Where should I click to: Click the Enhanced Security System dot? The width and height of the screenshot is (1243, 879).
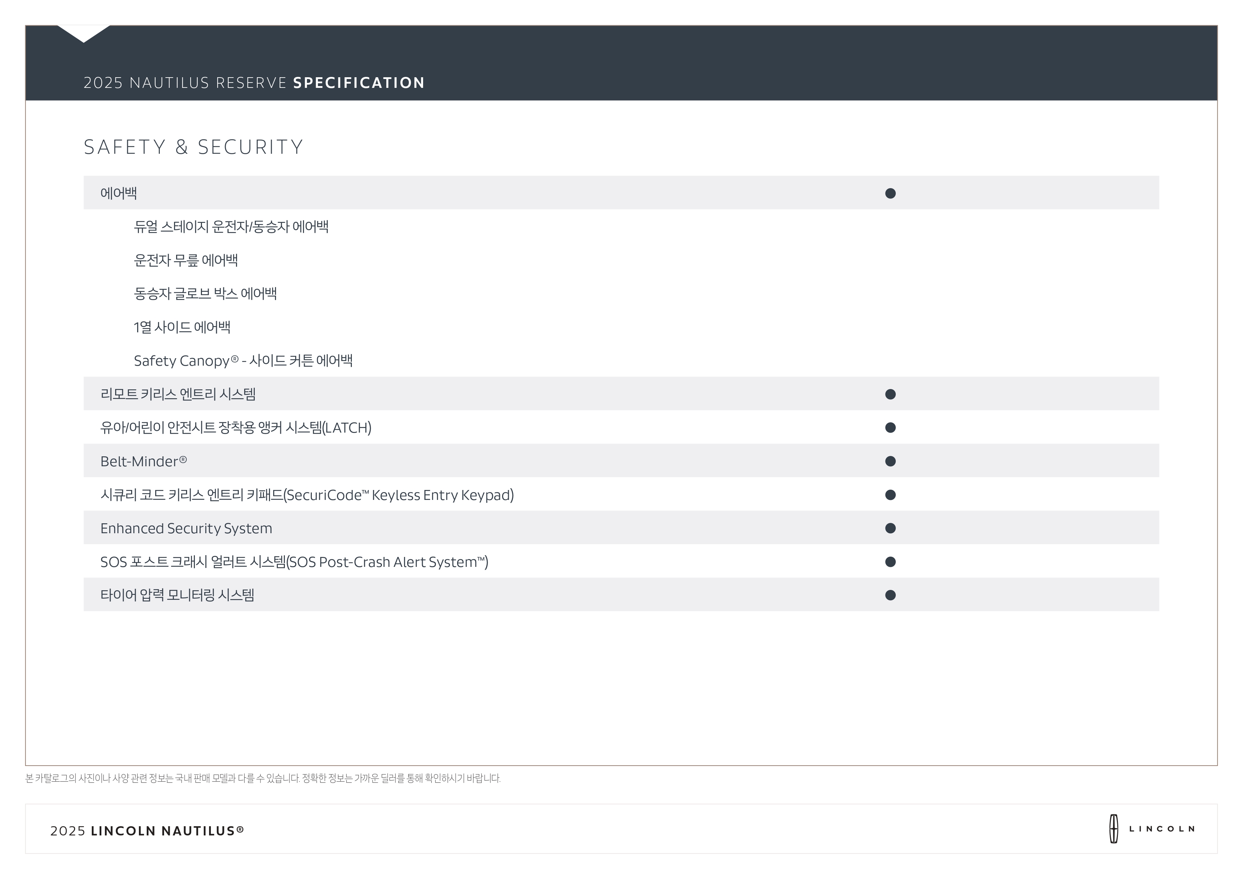890,528
